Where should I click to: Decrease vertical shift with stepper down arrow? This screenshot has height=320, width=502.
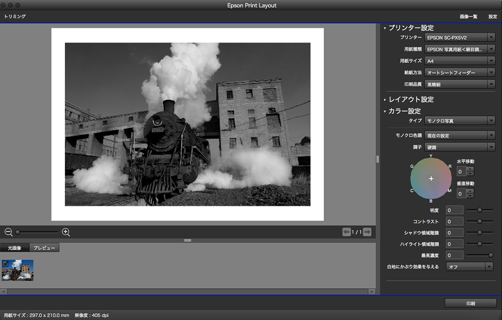click(470, 196)
